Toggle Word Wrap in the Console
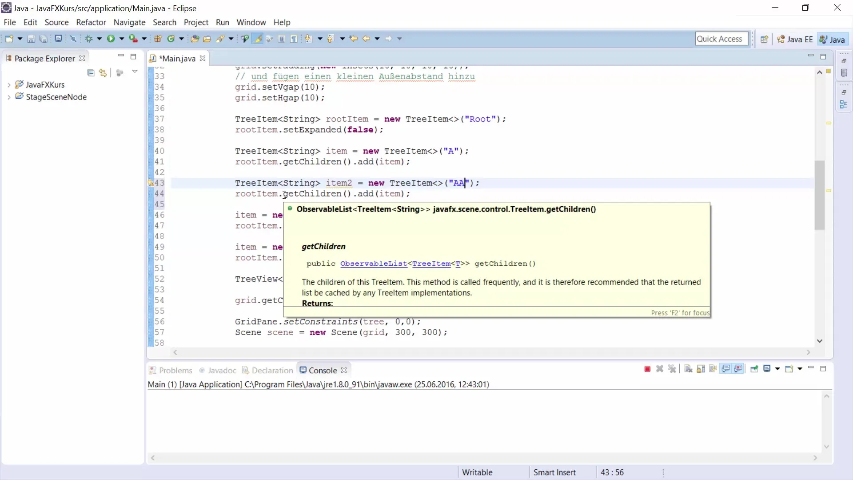Viewport: 853px width, 480px height. tap(713, 369)
